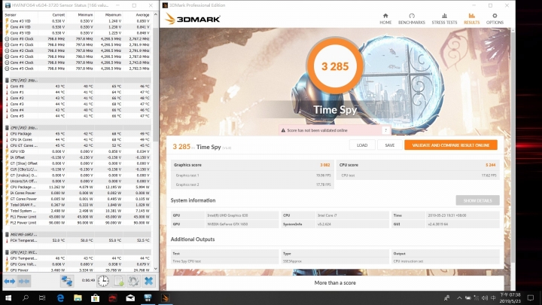Click the warning triangle icon beside validation message
542x305 pixels.
pyautogui.click(x=284, y=130)
